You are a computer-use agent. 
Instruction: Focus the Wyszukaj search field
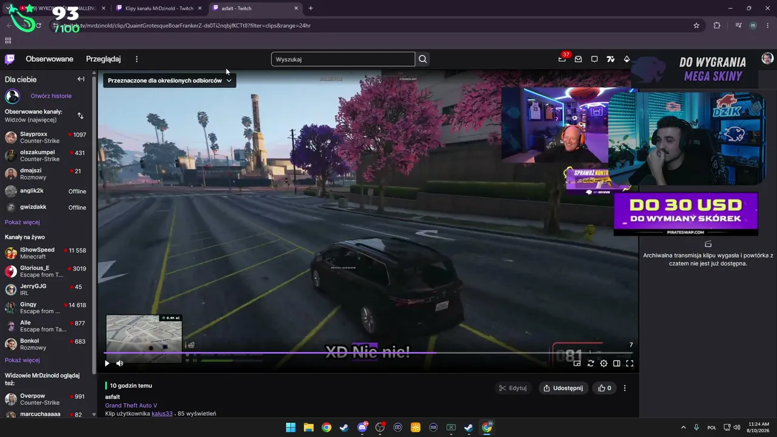[x=343, y=59]
